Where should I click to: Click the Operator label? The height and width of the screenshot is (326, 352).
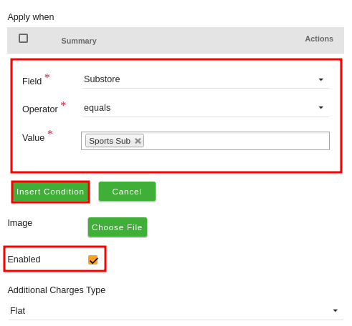coord(40,109)
